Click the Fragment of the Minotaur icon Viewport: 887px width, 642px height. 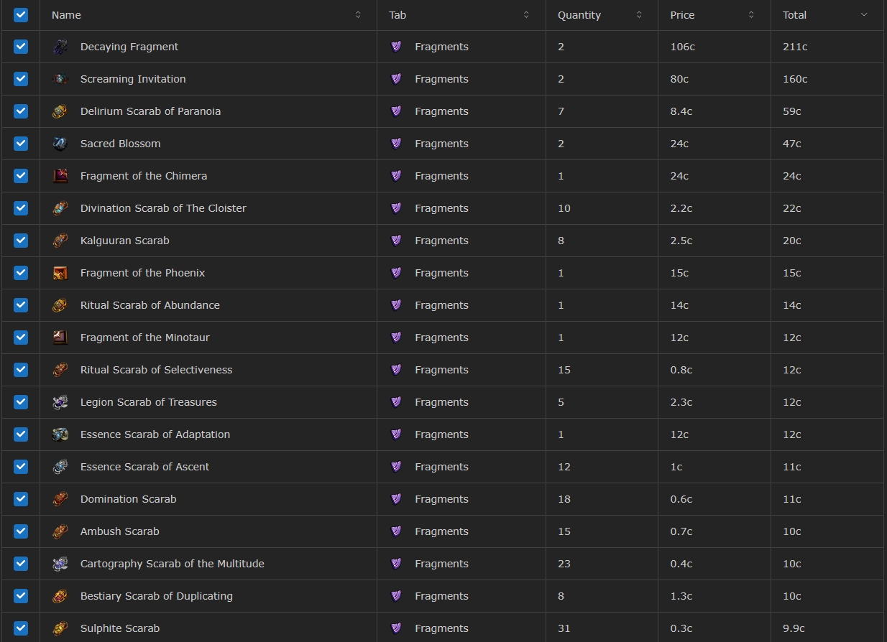(x=60, y=338)
